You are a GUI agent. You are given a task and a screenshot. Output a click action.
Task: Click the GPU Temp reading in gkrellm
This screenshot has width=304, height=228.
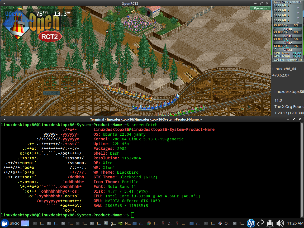(288, 56)
